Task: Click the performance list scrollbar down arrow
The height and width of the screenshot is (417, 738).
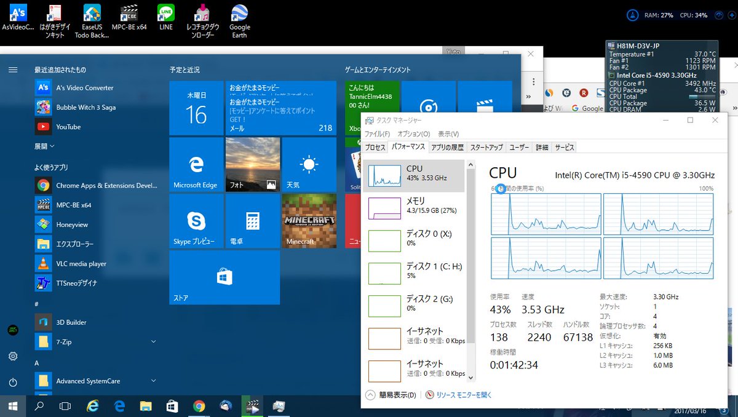Action: (471, 378)
